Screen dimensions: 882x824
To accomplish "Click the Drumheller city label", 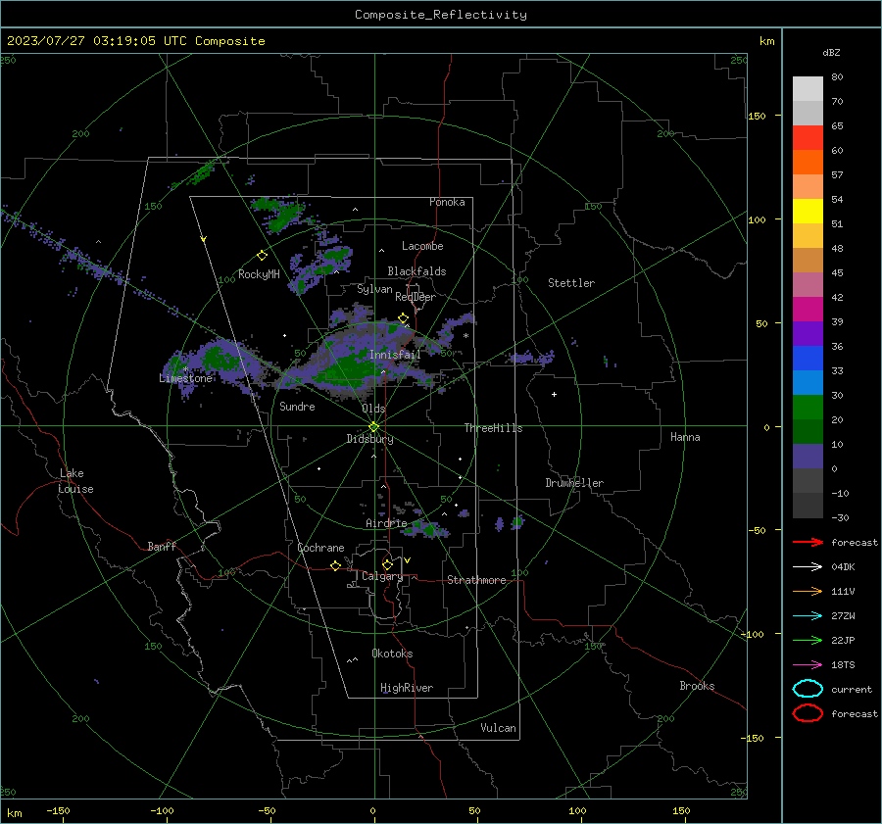I will [x=574, y=483].
